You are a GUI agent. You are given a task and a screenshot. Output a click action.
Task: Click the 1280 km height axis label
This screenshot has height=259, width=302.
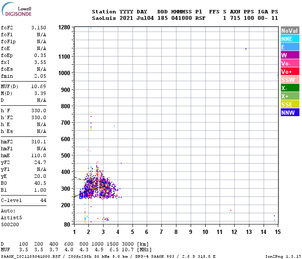(x=64, y=27)
